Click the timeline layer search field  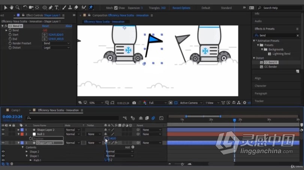72,118
